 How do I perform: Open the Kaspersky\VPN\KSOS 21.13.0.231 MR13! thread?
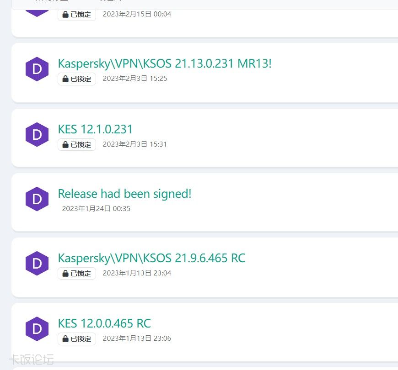[x=165, y=63]
